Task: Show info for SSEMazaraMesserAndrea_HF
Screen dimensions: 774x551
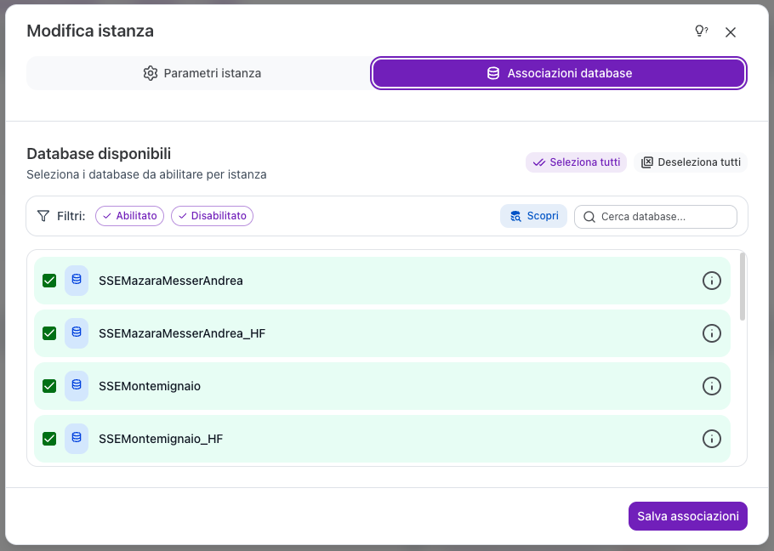Action: pos(711,333)
